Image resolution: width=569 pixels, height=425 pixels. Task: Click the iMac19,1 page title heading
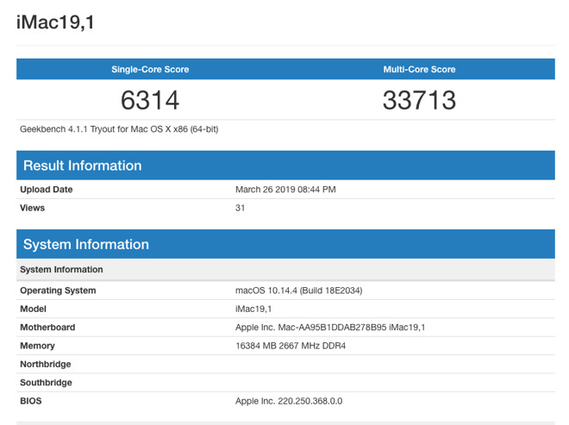[x=55, y=22]
